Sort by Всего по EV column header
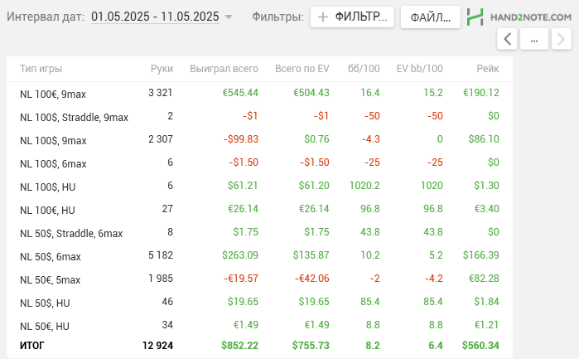 [x=302, y=69]
